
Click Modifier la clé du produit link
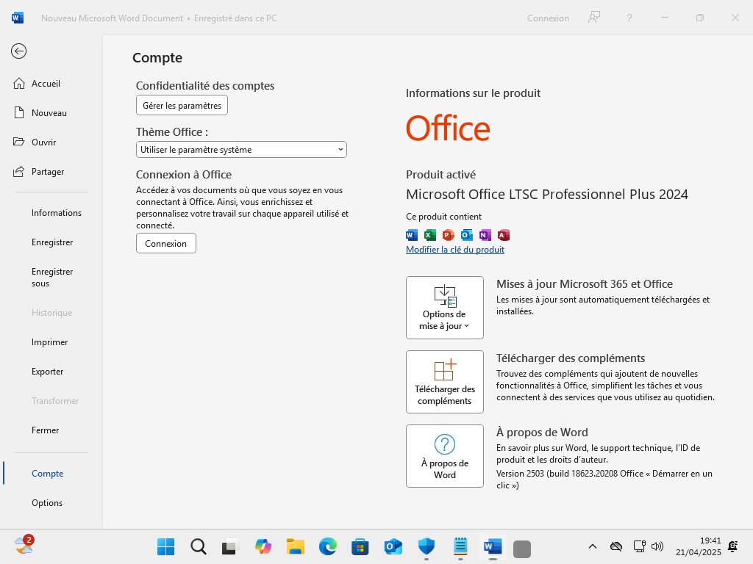coord(455,250)
